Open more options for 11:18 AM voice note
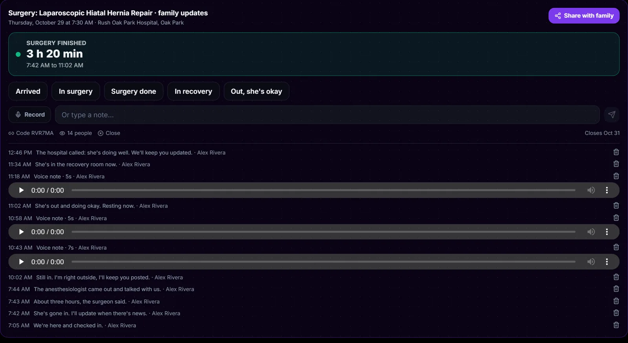Image resolution: width=628 pixels, height=343 pixels. click(607, 190)
